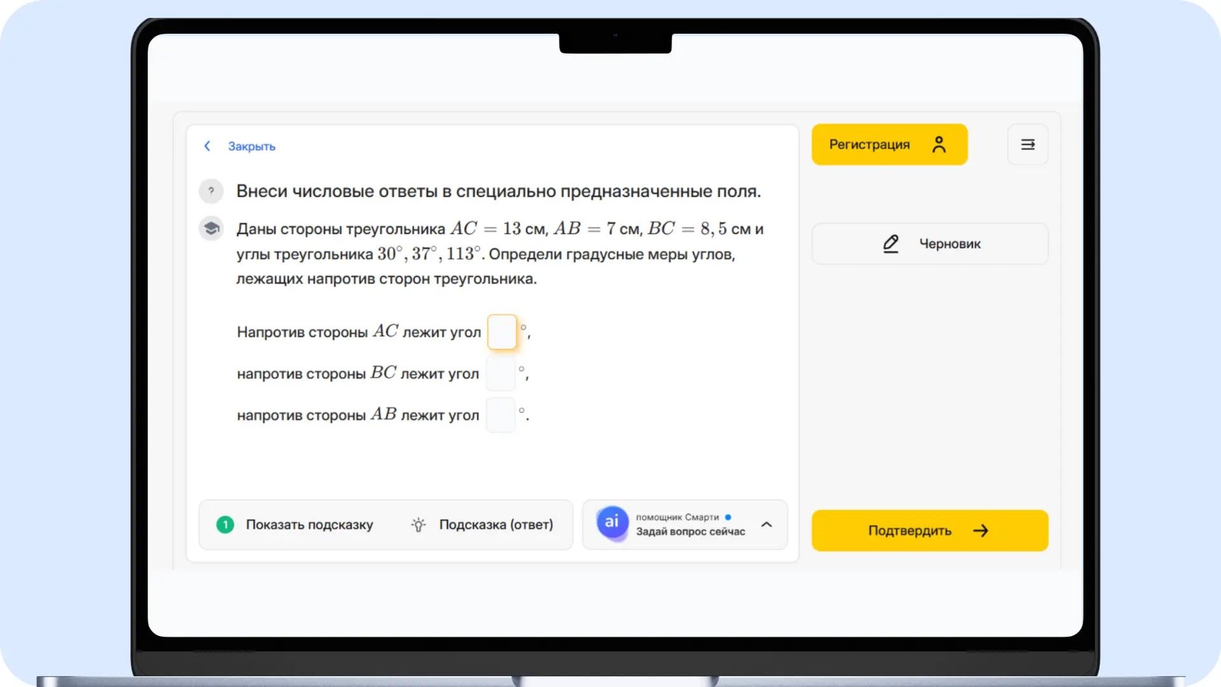Click the Закрыть link
The image size is (1221, 687).
click(x=252, y=146)
